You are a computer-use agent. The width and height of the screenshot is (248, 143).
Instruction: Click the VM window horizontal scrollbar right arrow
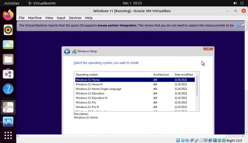[243, 136]
